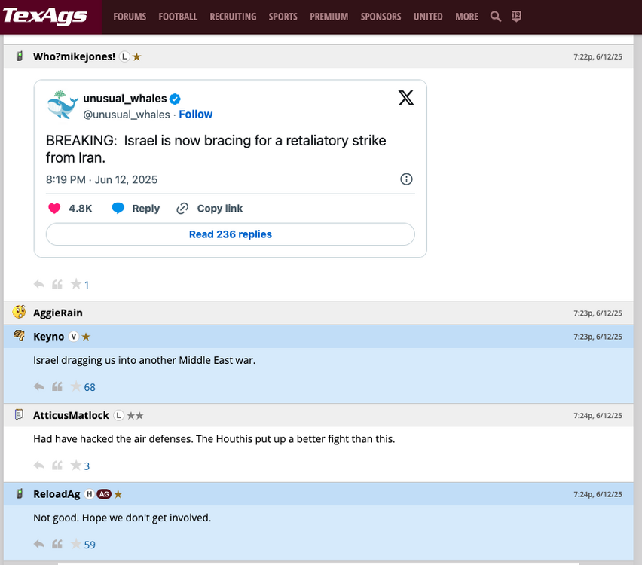Quote AtticusMatlock's post using quote icon
This screenshot has height=565, width=642.
pos(57,466)
